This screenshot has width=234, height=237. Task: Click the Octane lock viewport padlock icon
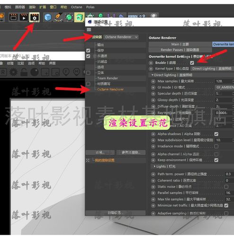(24, 72)
